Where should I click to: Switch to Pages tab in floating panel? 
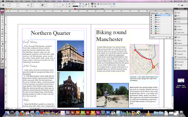(x=153, y=13)
